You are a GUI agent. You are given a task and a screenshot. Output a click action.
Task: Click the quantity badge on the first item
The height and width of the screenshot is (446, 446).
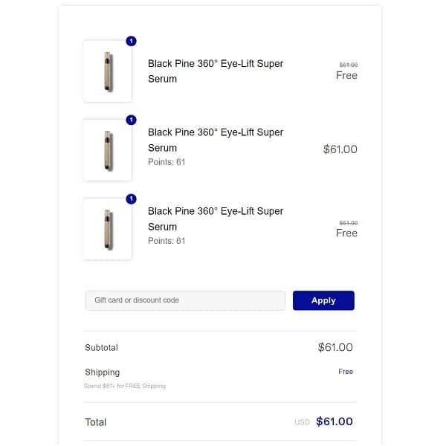click(132, 41)
